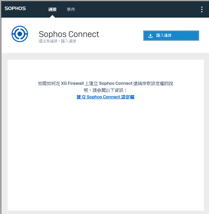Click the download arrow icon on import button
The width and height of the screenshot is (209, 214).
pos(150,36)
